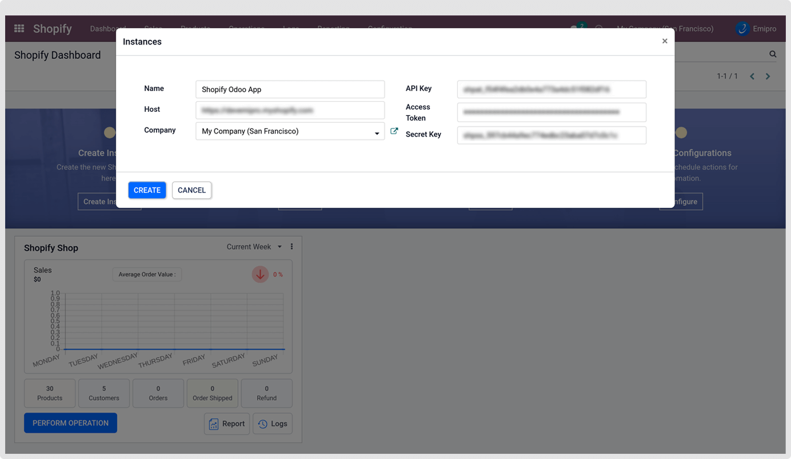Go to previous page arrow

[752, 76]
